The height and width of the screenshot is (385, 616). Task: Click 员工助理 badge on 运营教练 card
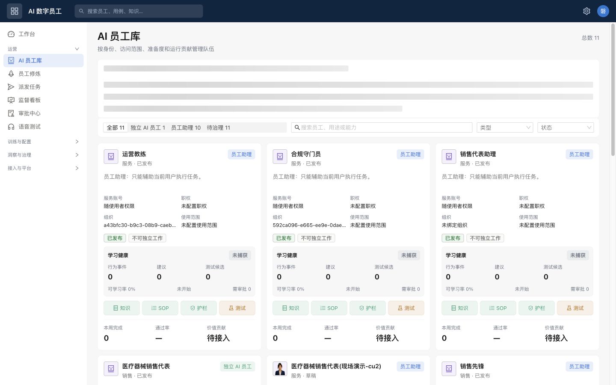click(241, 154)
